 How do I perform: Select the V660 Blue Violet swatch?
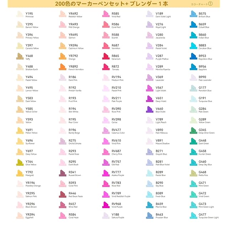(150, 109)
